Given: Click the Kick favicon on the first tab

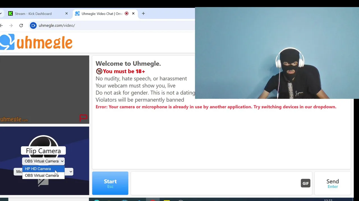Looking at the screenshot, I should tap(10, 13).
